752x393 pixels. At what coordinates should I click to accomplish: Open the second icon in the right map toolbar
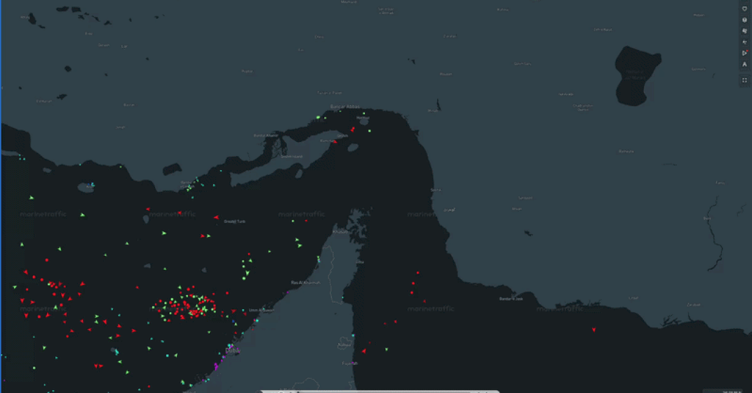pyautogui.click(x=744, y=20)
